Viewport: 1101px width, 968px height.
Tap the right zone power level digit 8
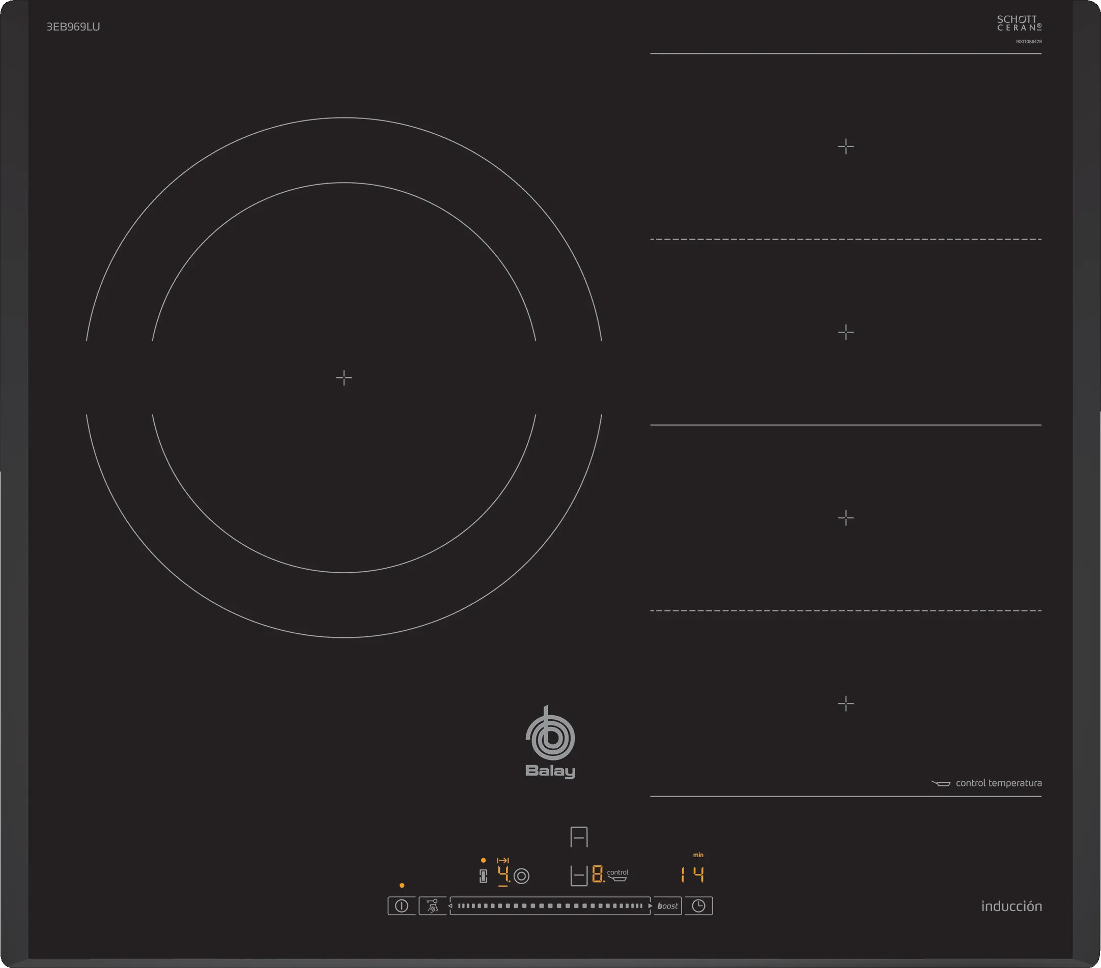coord(598,874)
